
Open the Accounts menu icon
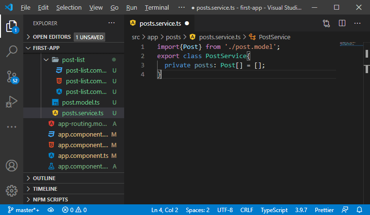(x=12, y=166)
